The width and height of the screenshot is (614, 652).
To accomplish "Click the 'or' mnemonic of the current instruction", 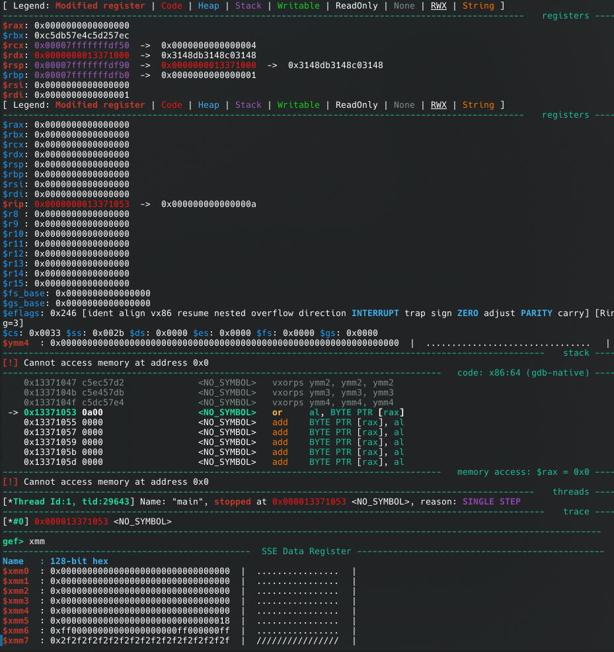I will (278, 413).
